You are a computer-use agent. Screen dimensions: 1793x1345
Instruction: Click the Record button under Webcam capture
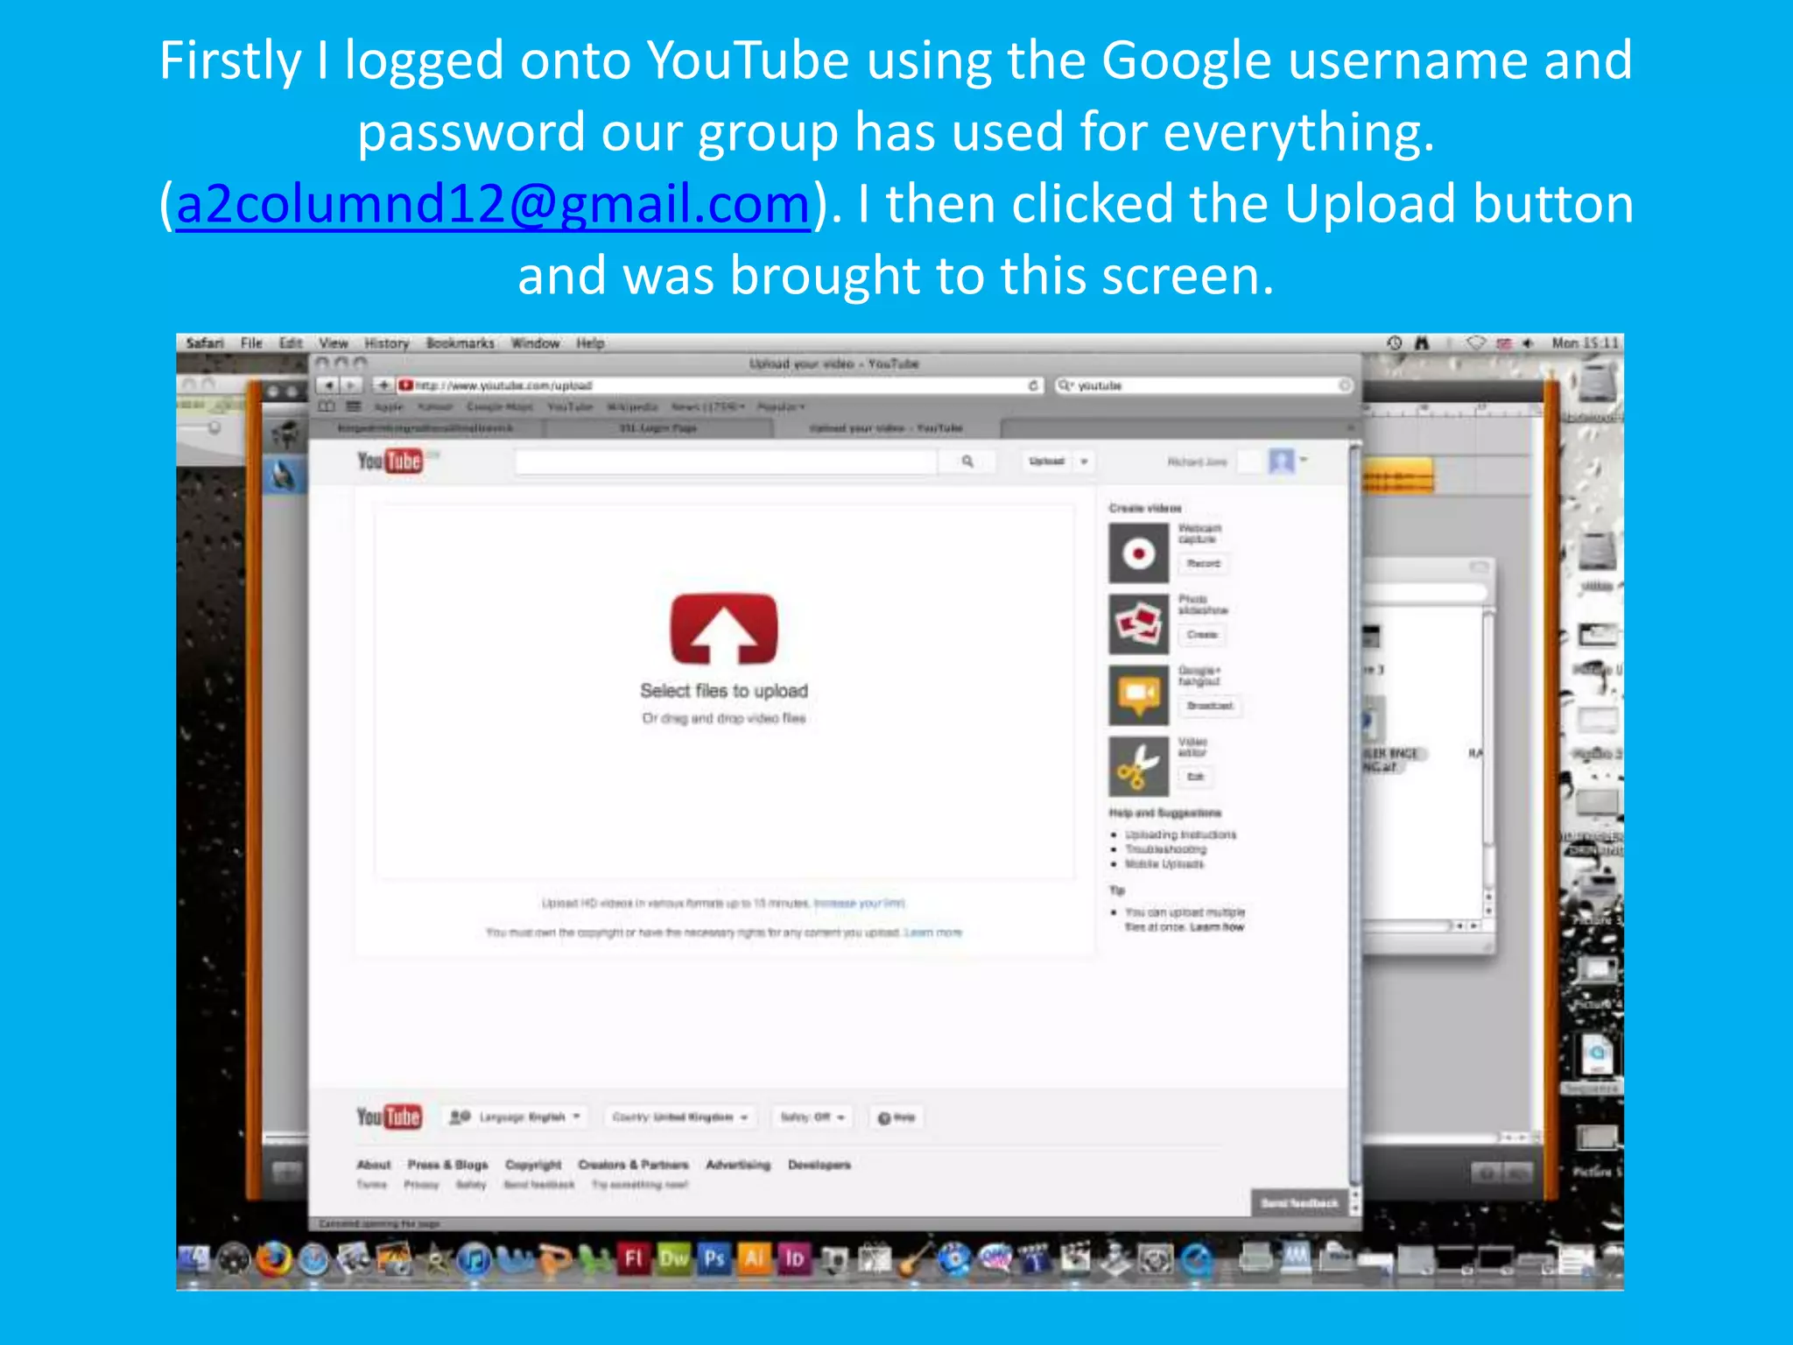pos(1203,564)
